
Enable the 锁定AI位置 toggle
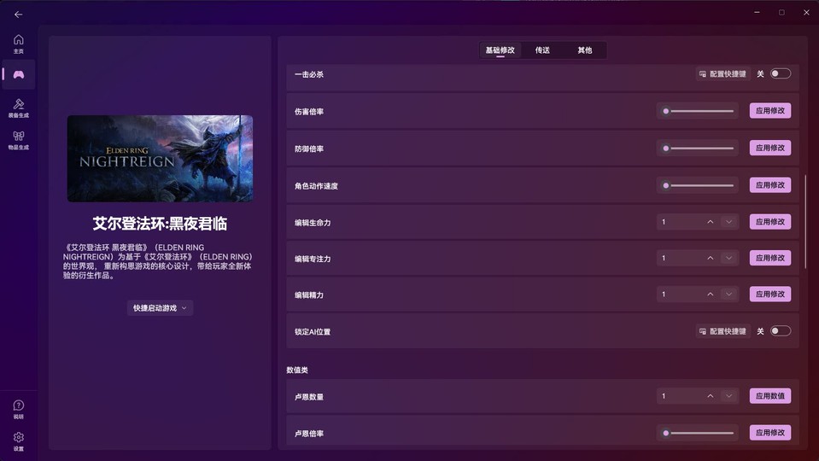point(780,331)
